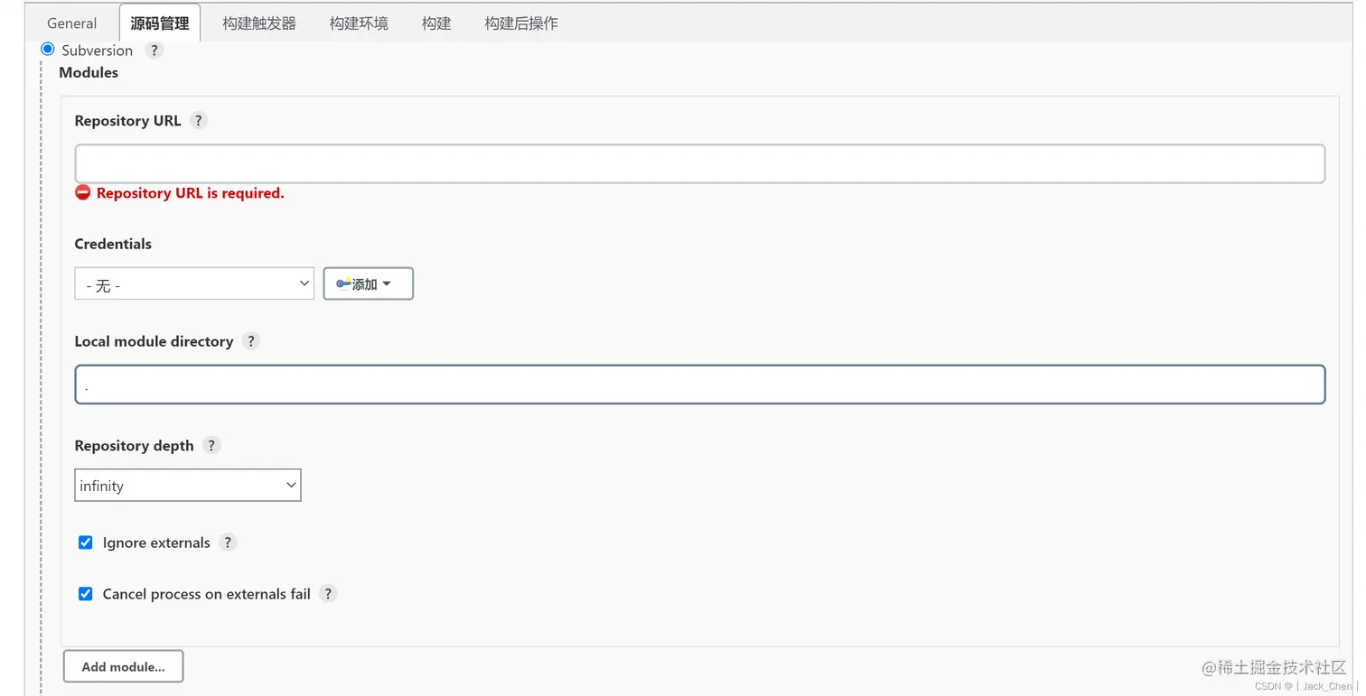
Task: Uncheck Ignore externals checkbox
Action: tap(86, 543)
